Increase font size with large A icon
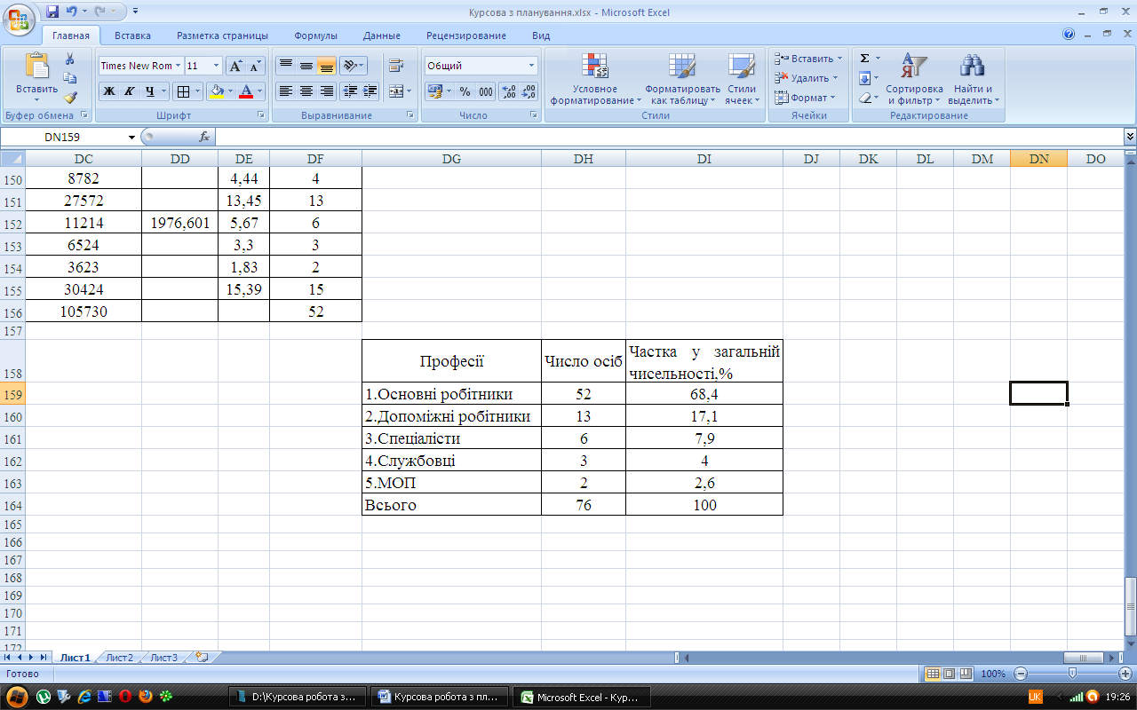 [x=235, y=66]
